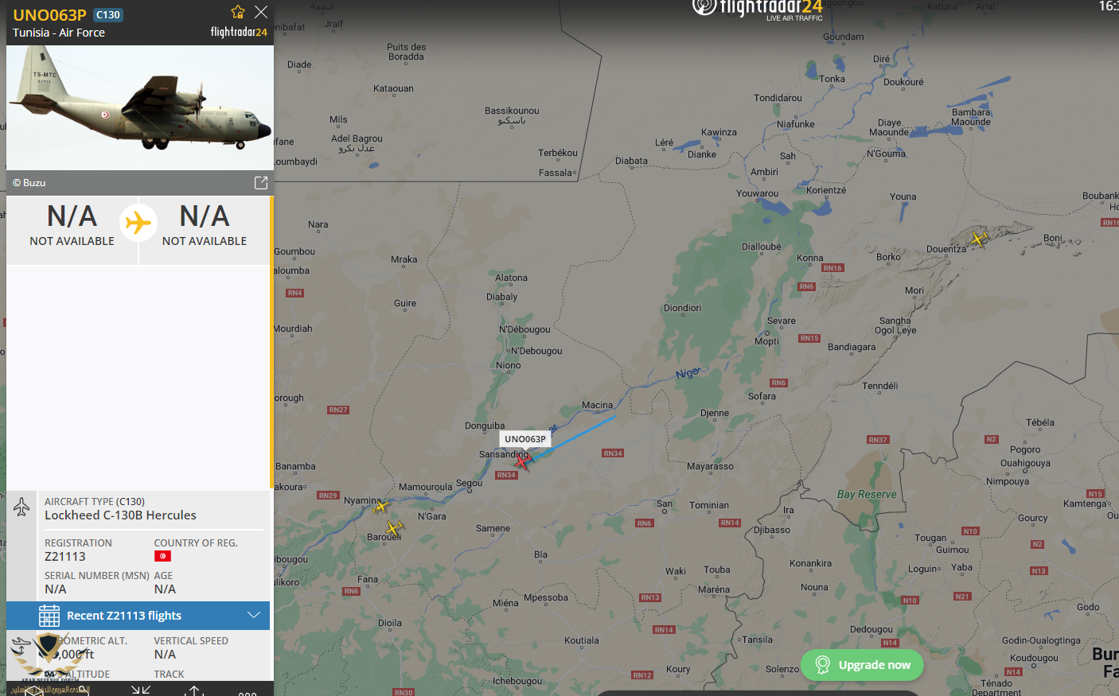
Task: Select the yellow aircraft icon near Baroueli
Action: coord(393,527)
